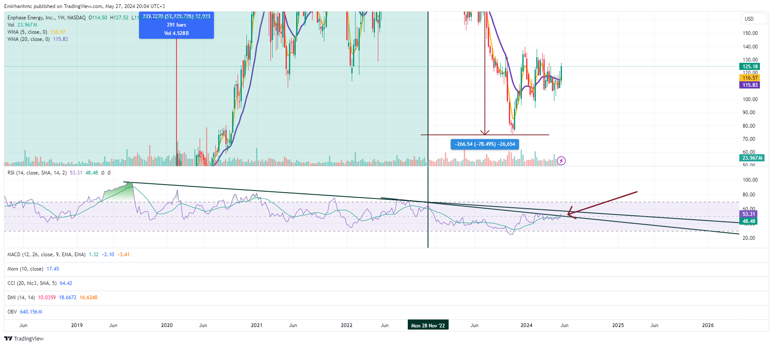Viewport: 773px width, 346px height.
Task: Click the 100.00 RSI axis level
Action: pyautogui.click(x=750, y=180)
